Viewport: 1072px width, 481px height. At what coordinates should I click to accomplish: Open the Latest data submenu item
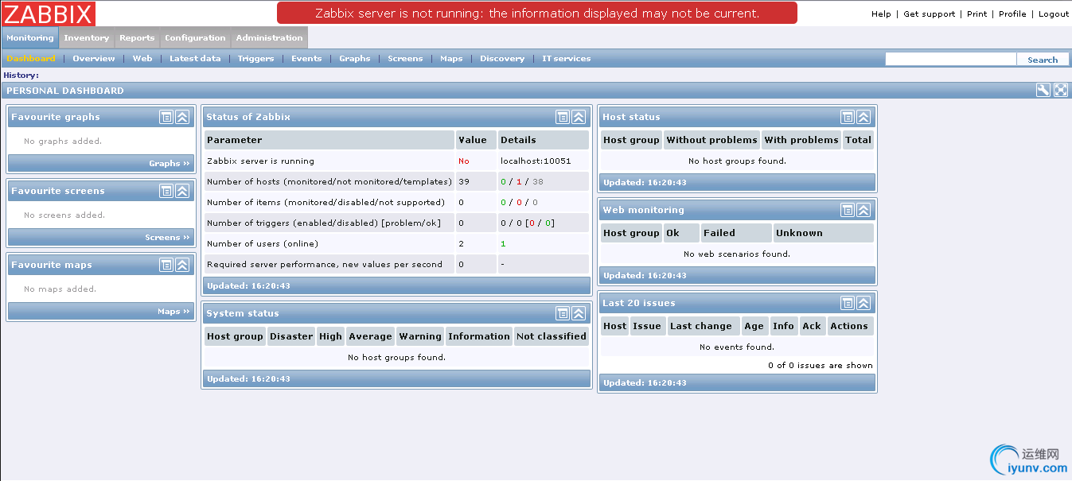[195, 59]
